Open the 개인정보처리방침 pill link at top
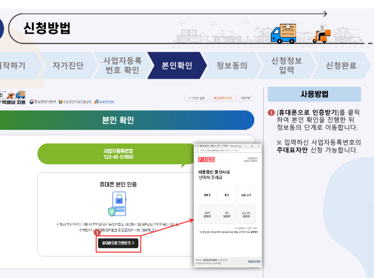Viewport: 374px width, 278px height. click(x=223, y=98)
